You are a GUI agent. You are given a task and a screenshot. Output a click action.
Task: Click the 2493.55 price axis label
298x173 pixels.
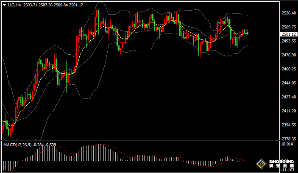coord(288,41)
